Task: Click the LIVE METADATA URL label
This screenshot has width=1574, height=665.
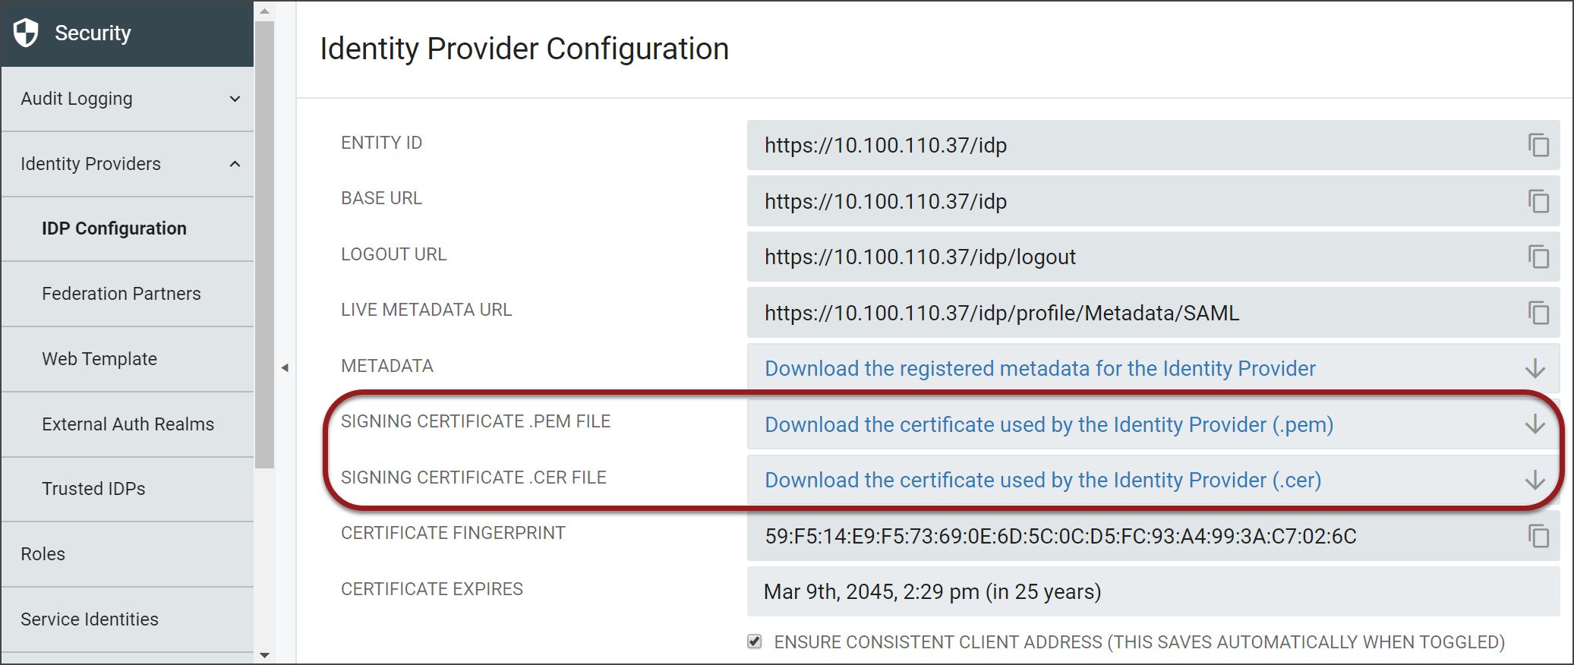Action: 427,310
